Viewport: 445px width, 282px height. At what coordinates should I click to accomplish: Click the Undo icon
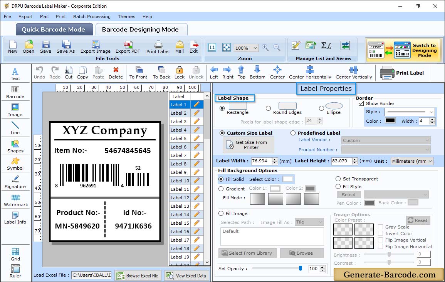[x=39, y=73]
